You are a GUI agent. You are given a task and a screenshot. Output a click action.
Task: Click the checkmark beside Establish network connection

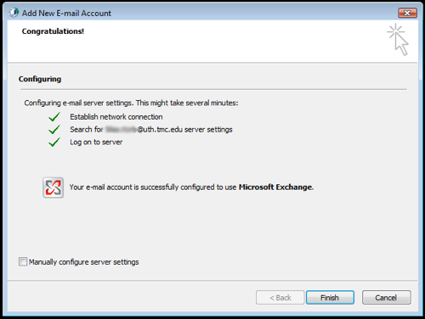[x=54, y=116]
